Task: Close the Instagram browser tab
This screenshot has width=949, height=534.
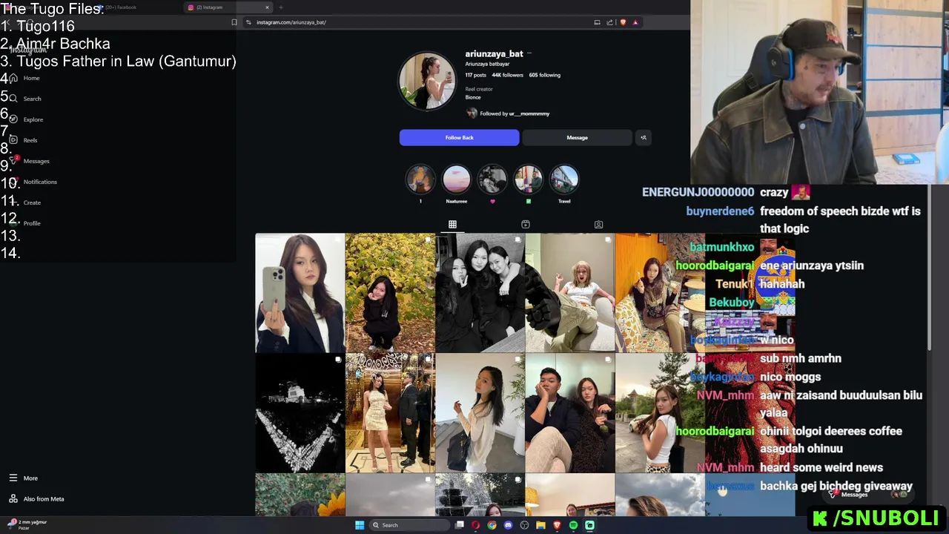Action: pyautogui.click(x=267, y=7)
